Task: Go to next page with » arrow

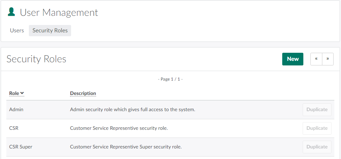Action: (328, 59)
